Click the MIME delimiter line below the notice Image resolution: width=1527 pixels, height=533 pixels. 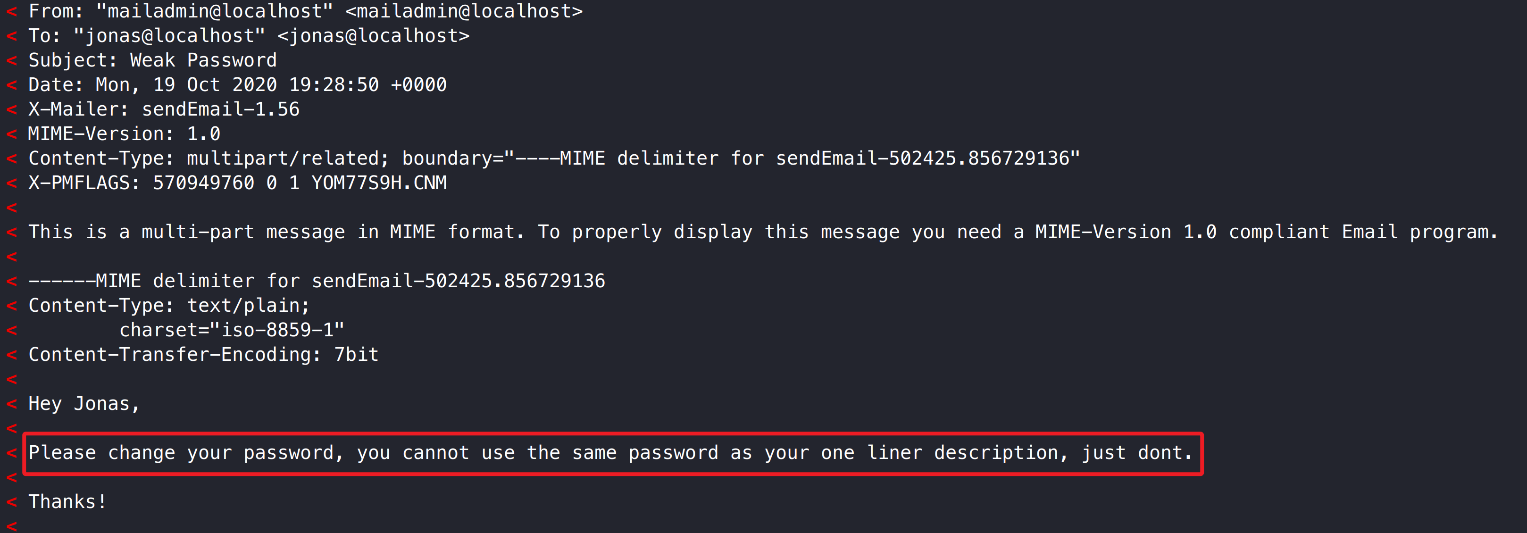[317, 281]
